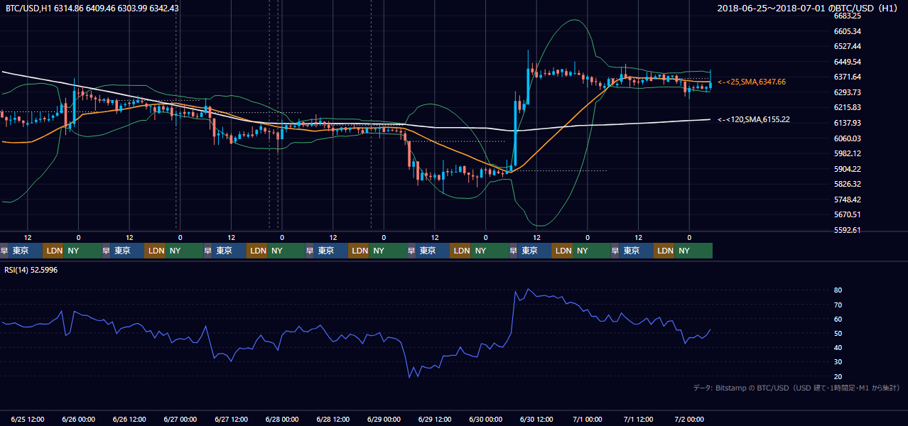
Task: Select the 7/1 12:00 date label
Action: coord(639,419)
